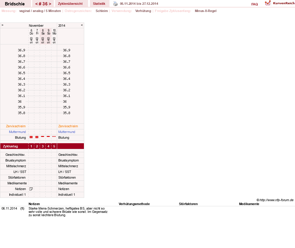Click Zyklustag number 3
Viewport: 295px width, 248px height.
[x=43, y=146]
